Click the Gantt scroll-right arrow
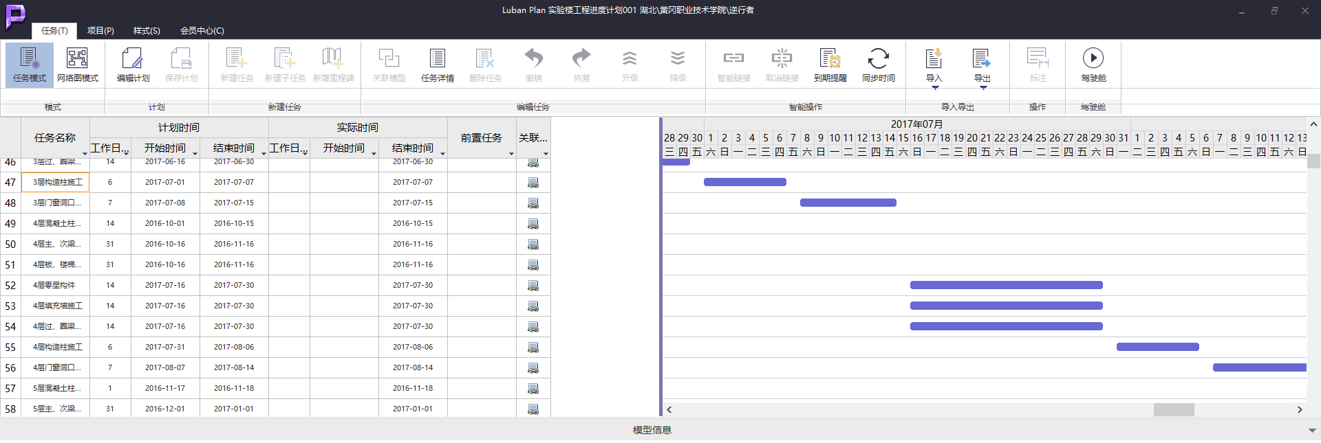 click(1300, 409)
